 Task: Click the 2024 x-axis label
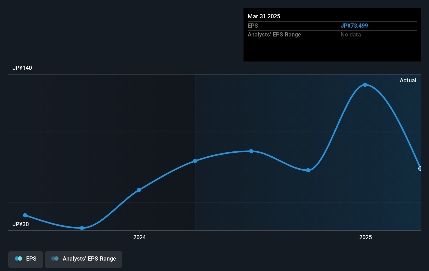tap(140, 237)
